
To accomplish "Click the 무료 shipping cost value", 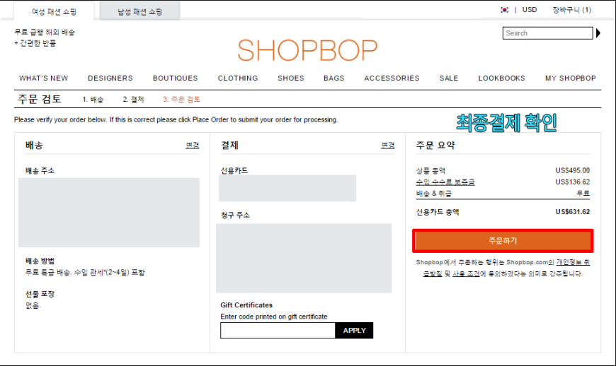I will point(583,193).
